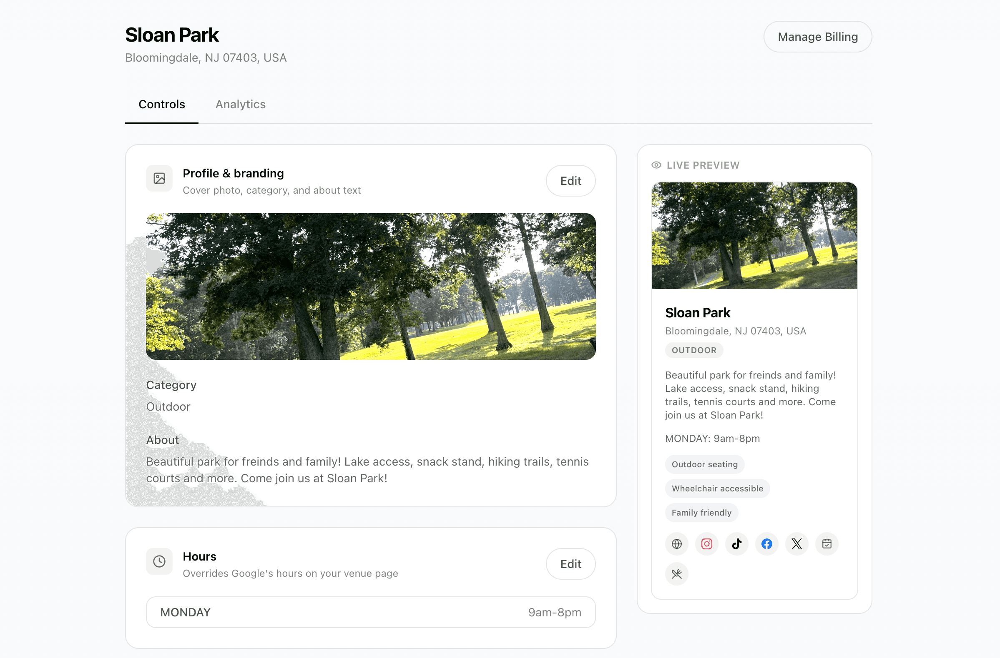Click the header address Bloomingdale, NJ 07403, USA
The width and height of the screenshot is (1000, 658).
coord(206,57)
